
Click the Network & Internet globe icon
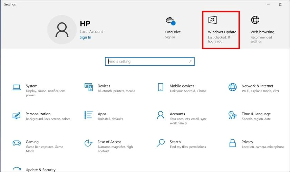pos(232,87)
